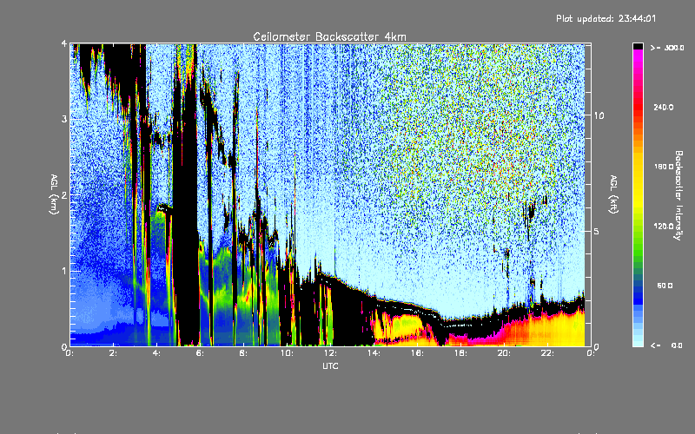This screenshot has height=434, width=695.
Task: Click the '120.0' colorbar value
Action: pos(664,227)
